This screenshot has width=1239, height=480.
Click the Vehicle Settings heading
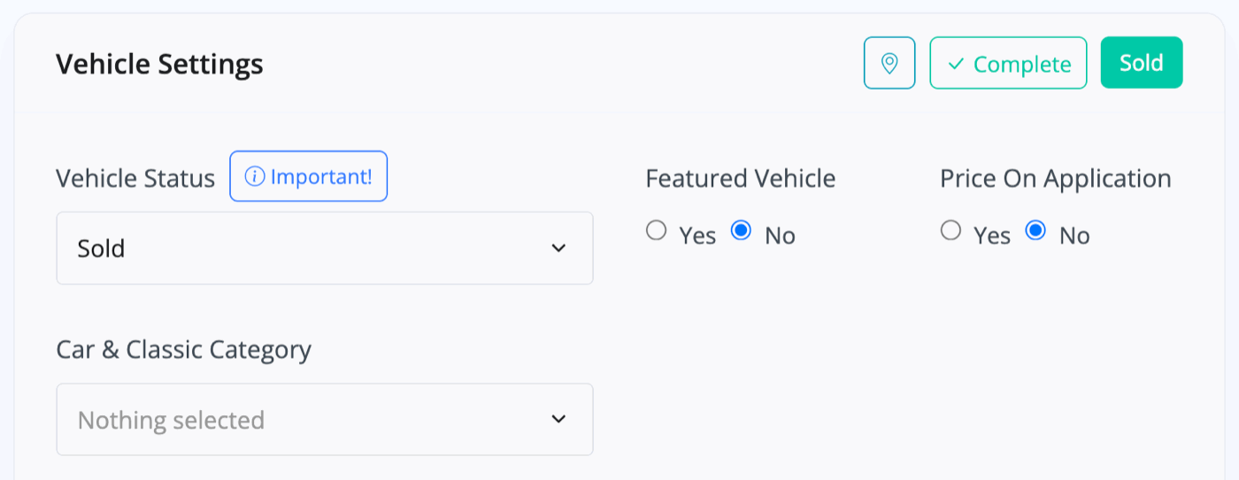coord(159,65)
